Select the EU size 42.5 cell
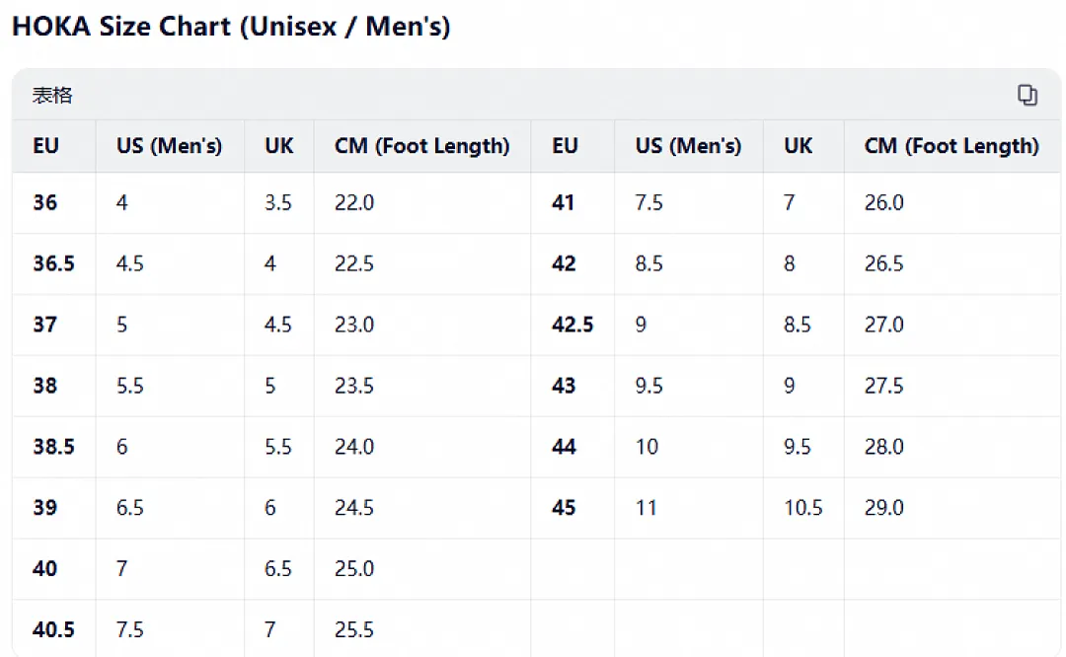The image size is (1066, 657). pos(572,325)
